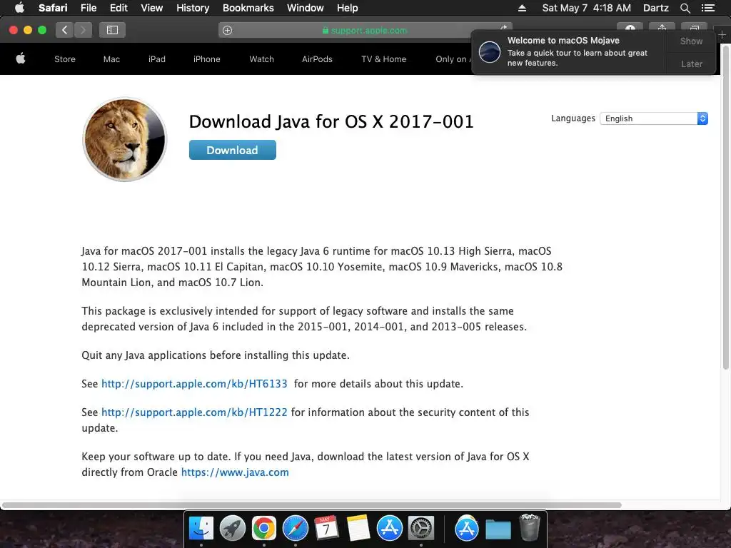Image resolution: width=731 pixels, height=548 pixels.
Task: Click TV & Home in navigation bar
Action: click(383, 59)
